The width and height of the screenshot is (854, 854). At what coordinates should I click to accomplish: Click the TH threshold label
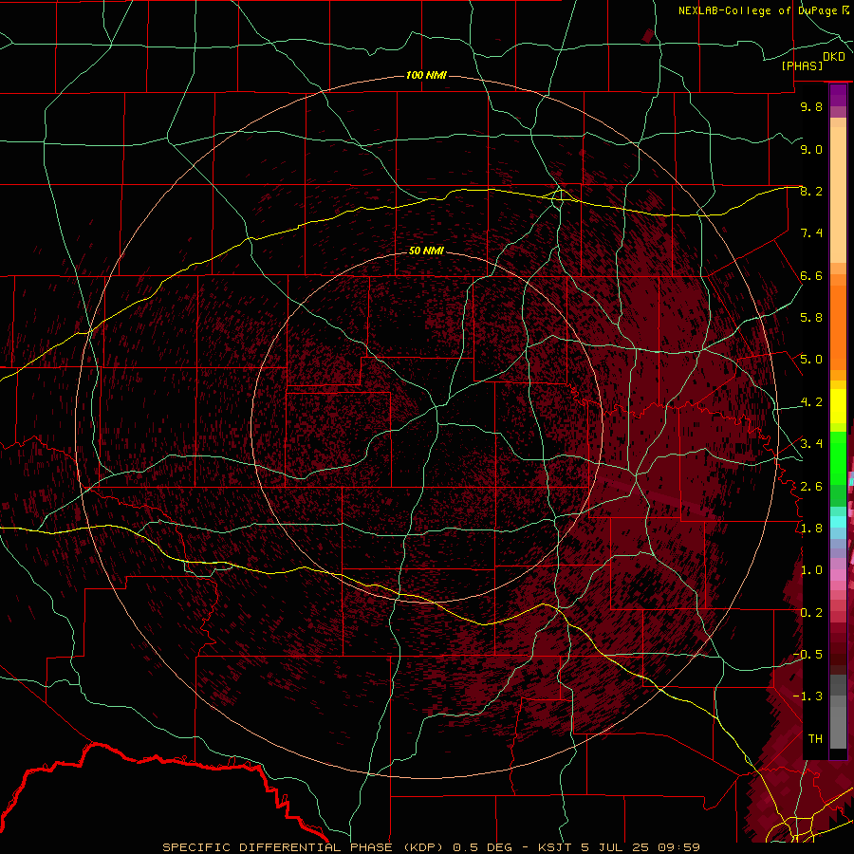click(815, 739)
